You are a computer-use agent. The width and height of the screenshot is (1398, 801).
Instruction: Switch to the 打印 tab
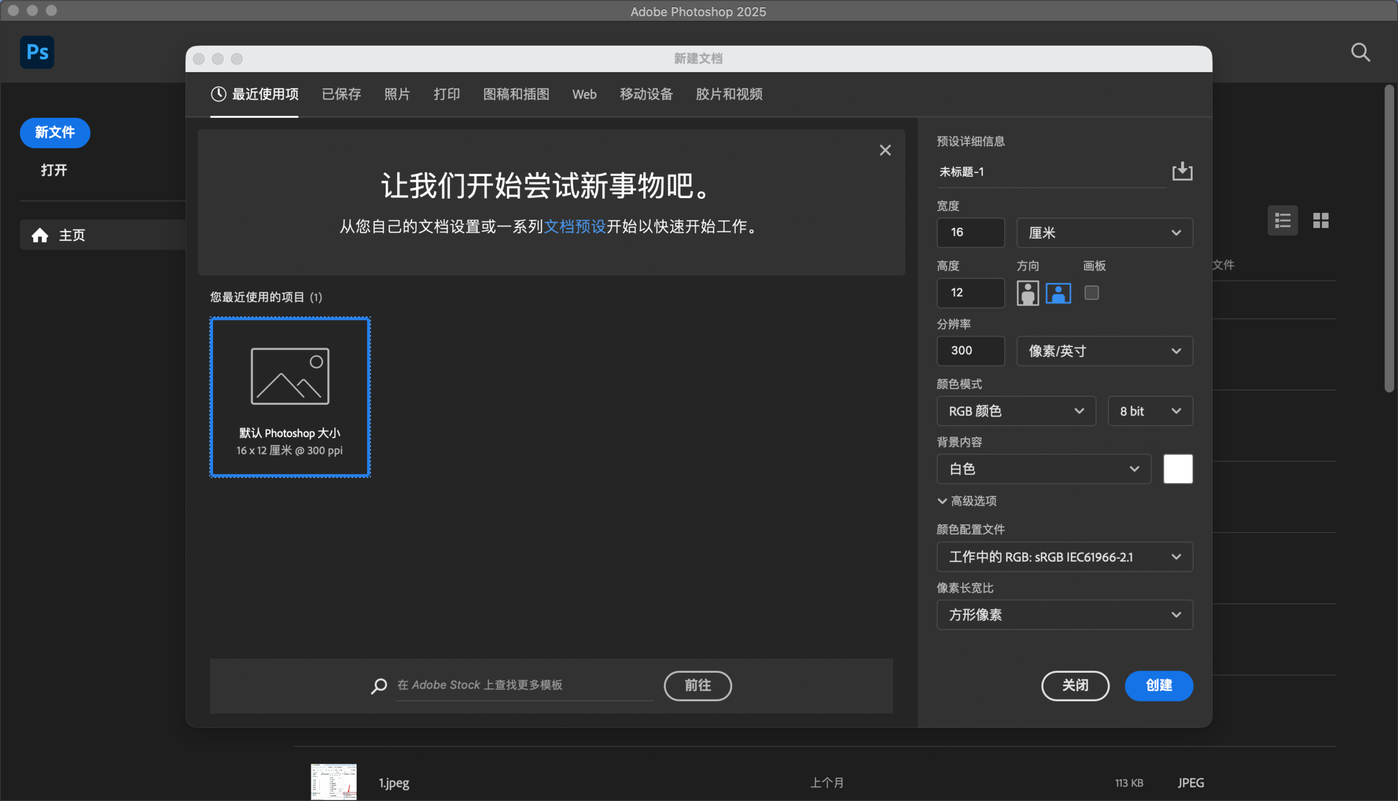tap(447, 94)
